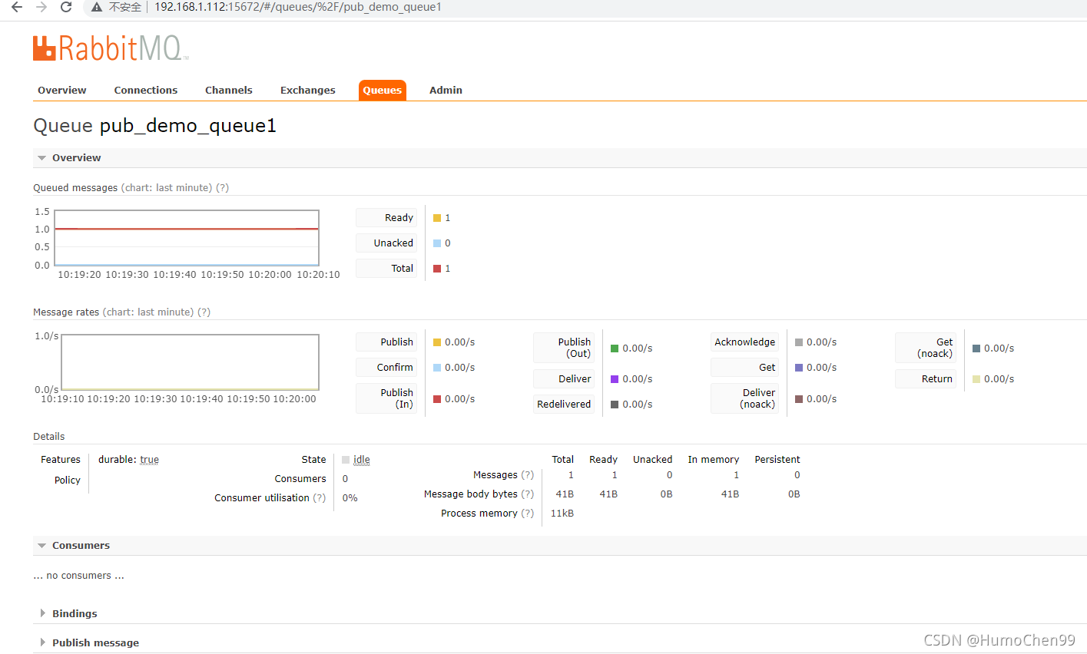Click the violet Get swatch
This screenshot has height=654, width=1087.
[x=799, y=368]
